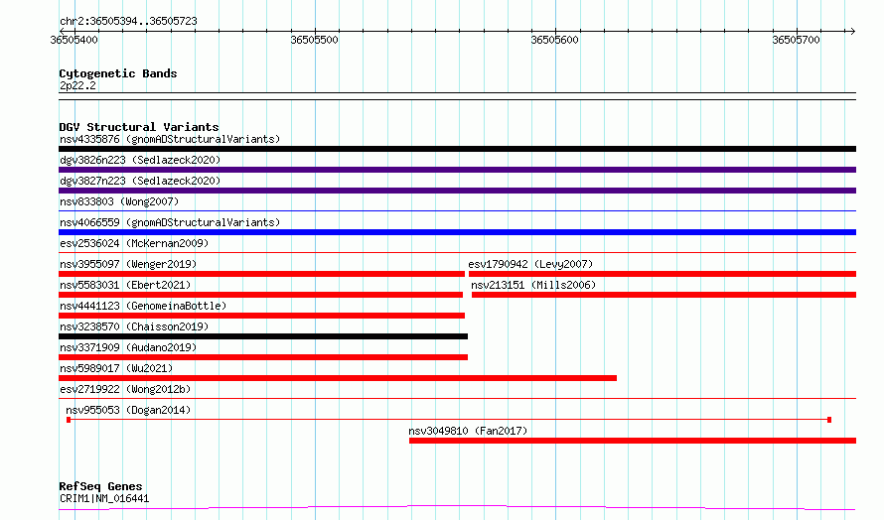This screenshot has height=520, width=884.
Task: Open nsv3238570 (Chaisson2019) variant label
Action: (134, 326)
